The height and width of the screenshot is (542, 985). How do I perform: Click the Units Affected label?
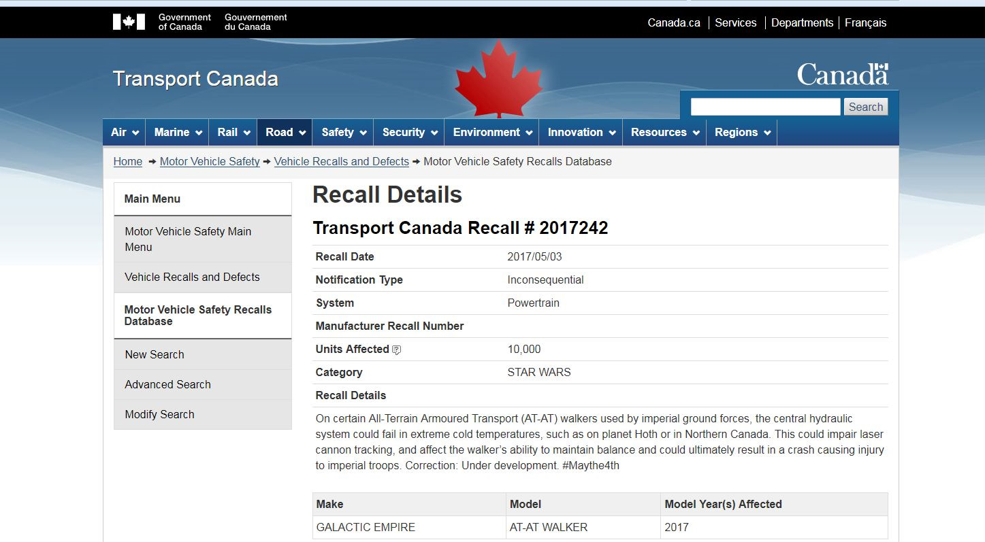(x=352, y=350)
